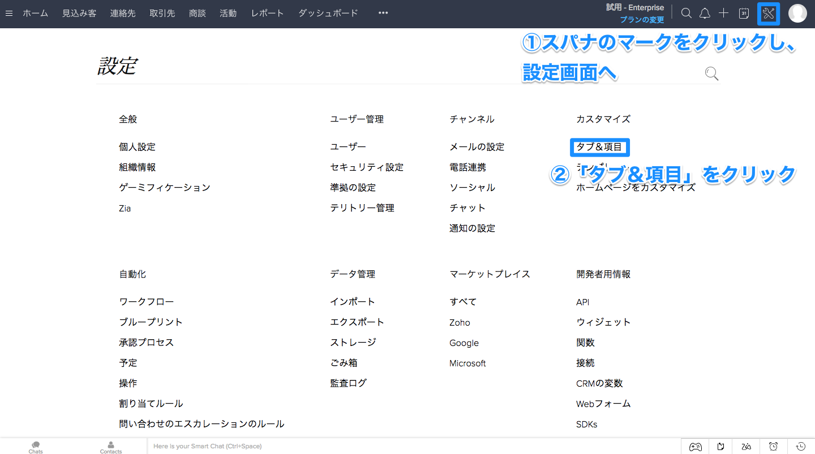The width and height of the screenshot is (815, 454).
Task: Click the プランの変更 link
Action: point(642,20)
